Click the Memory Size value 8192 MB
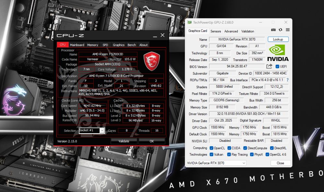Screen dimensions: 324x192 pyautogui.click(x=222, y=107)
